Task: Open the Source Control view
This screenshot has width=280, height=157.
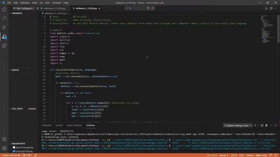Action: pyautogui.click(x=4, y=27)
